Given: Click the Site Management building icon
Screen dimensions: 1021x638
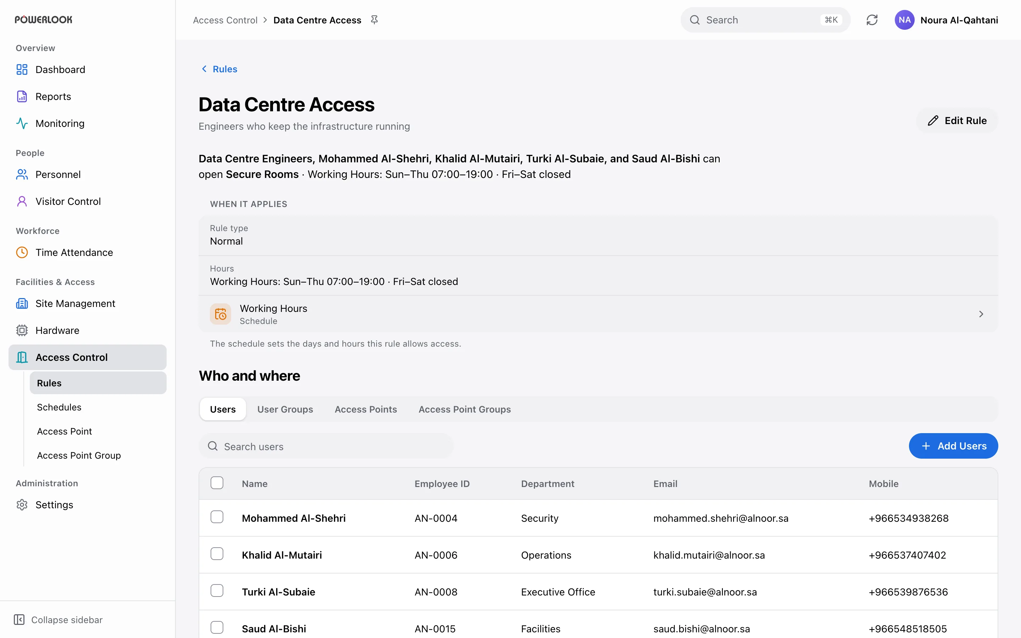Looking at the screenshot, I should pos(22,304).
